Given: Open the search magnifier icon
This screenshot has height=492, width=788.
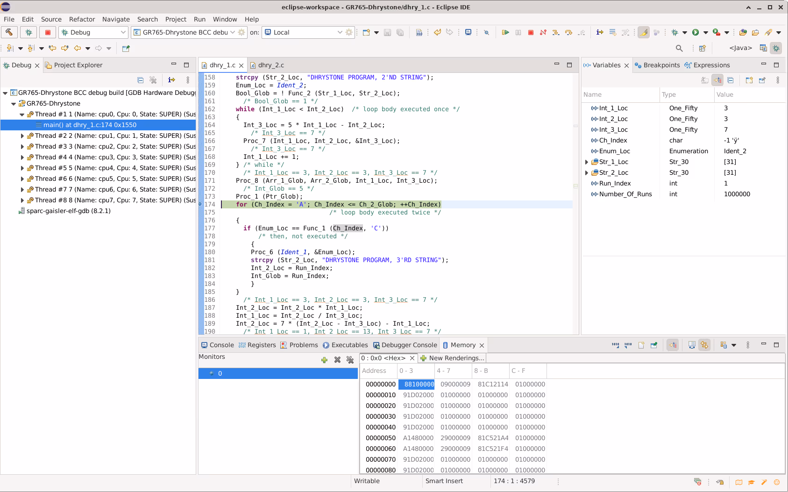Looking at the screenshot, I should 679,48.
